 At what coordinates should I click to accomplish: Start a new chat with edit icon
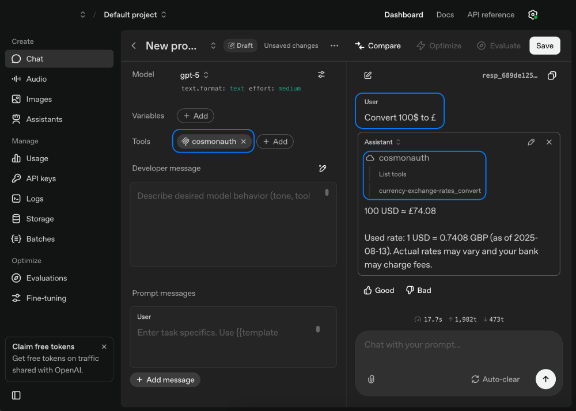tap(367, 75)
